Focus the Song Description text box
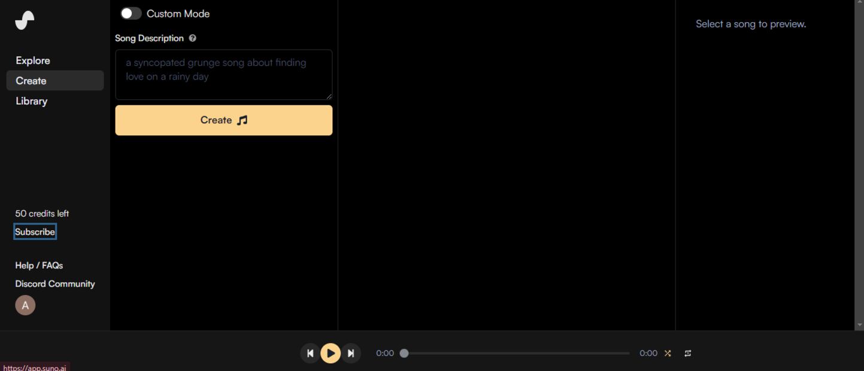Viewport: 864px width, 371px height. click(x=223, y=74)
